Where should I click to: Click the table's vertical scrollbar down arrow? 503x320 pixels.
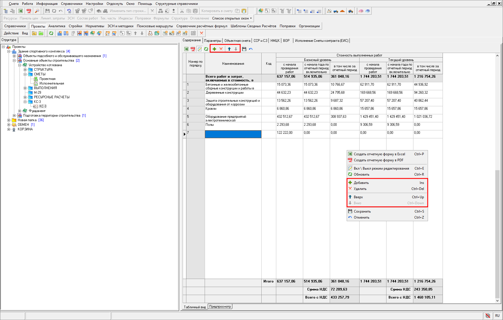pyautogui.click(x=497, y=301)
